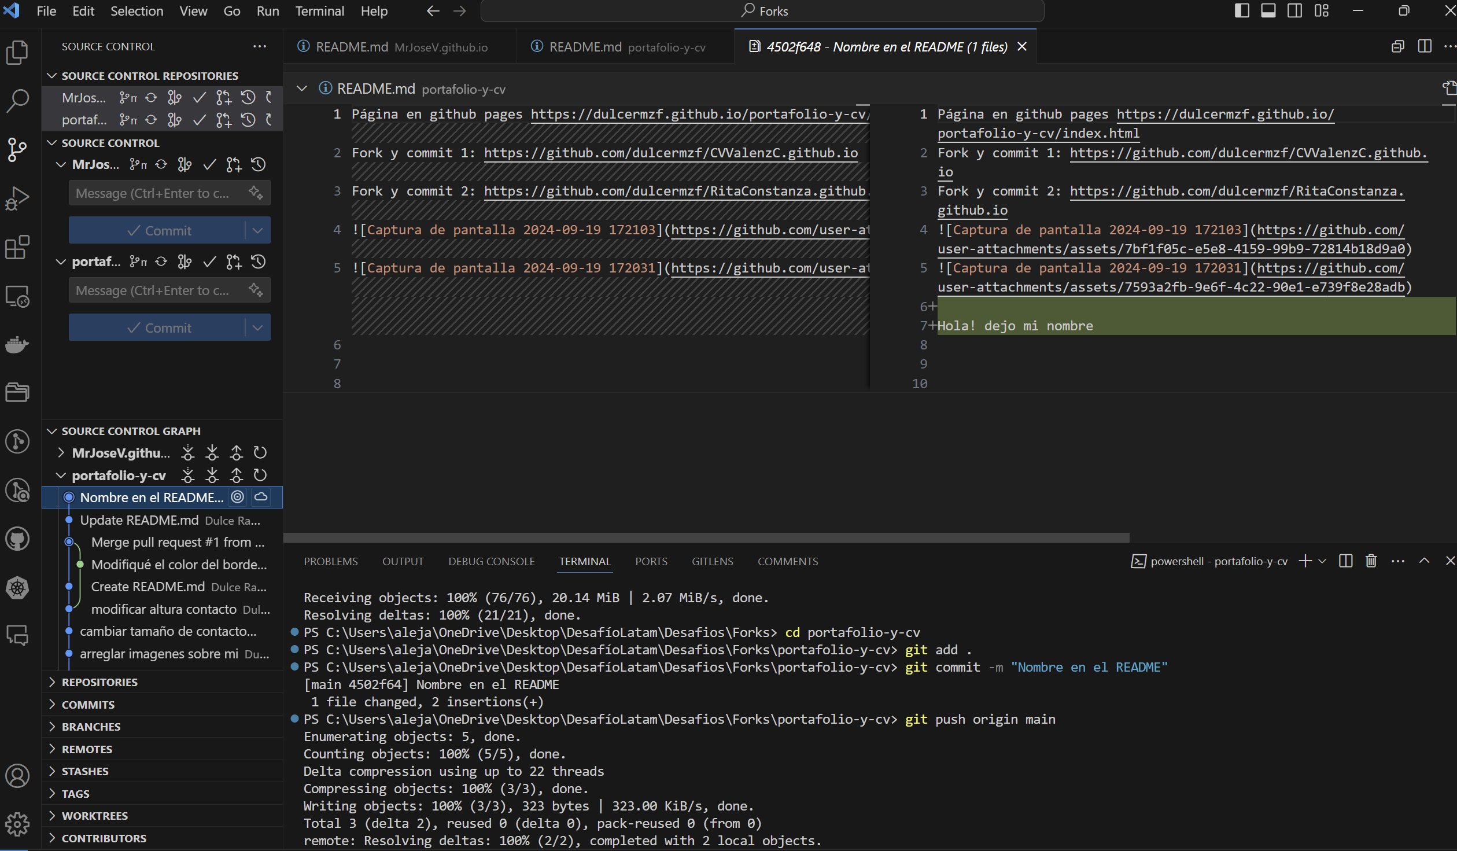1457x851 pixels.
Task: Click the branch icon in the Source Control MrJos header
Action: 138,165
